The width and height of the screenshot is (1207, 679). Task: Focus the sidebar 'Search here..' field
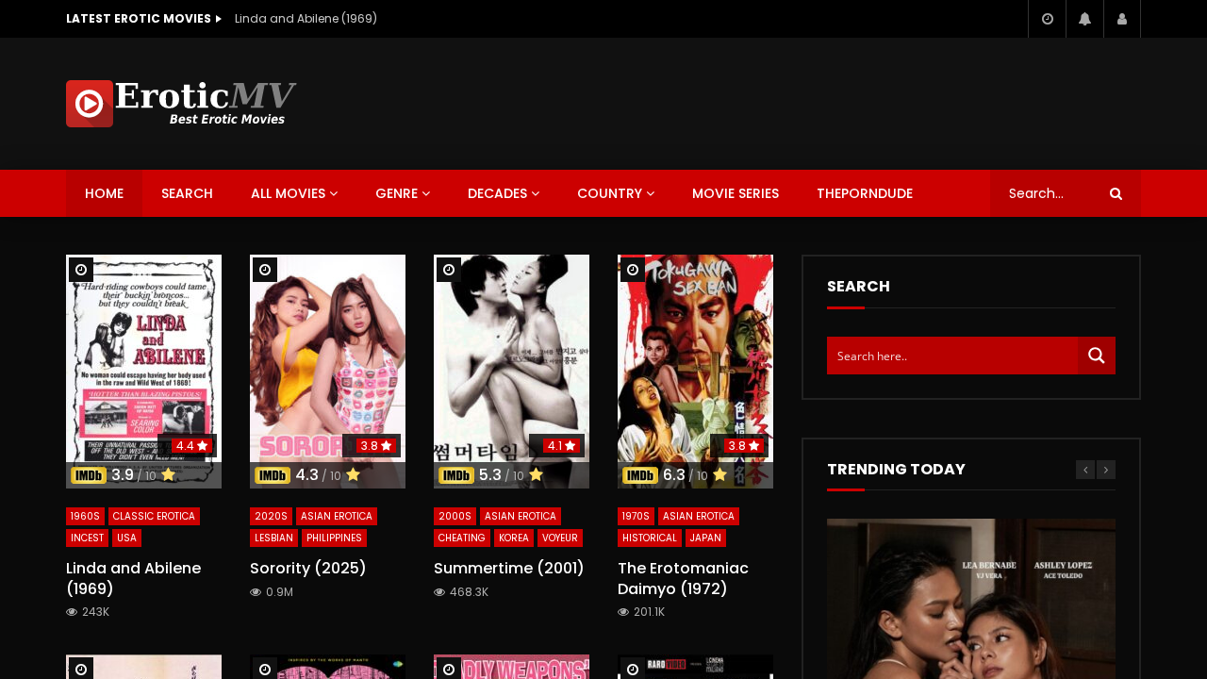click(x=952, y=356)
